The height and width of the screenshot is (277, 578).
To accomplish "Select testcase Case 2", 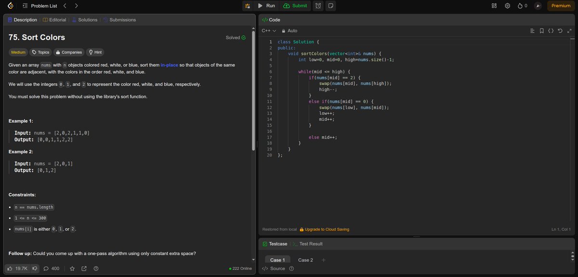I will click(305, 260).
